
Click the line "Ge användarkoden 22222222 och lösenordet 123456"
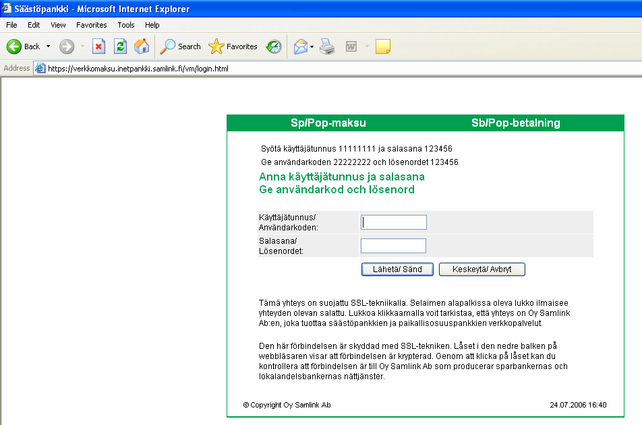(x=359, y=162)
